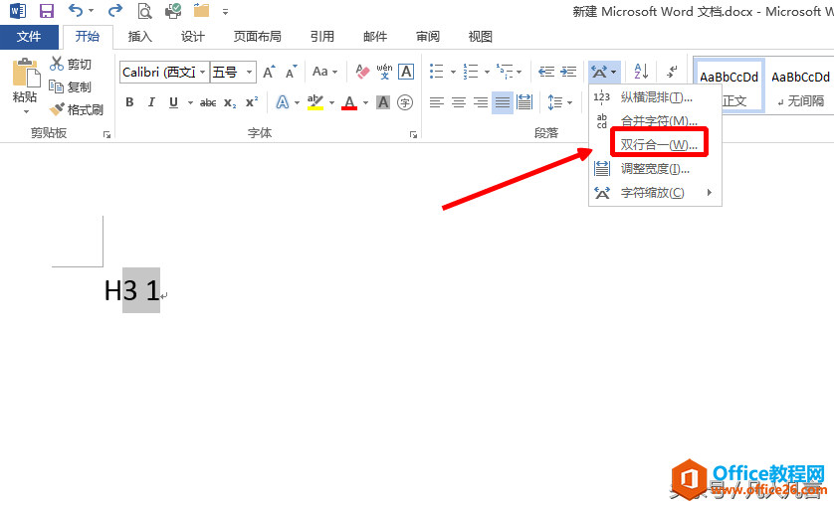834x507 pixels.
Task: Click the Sort (A-Z) icon
Action: click(641, 71)
